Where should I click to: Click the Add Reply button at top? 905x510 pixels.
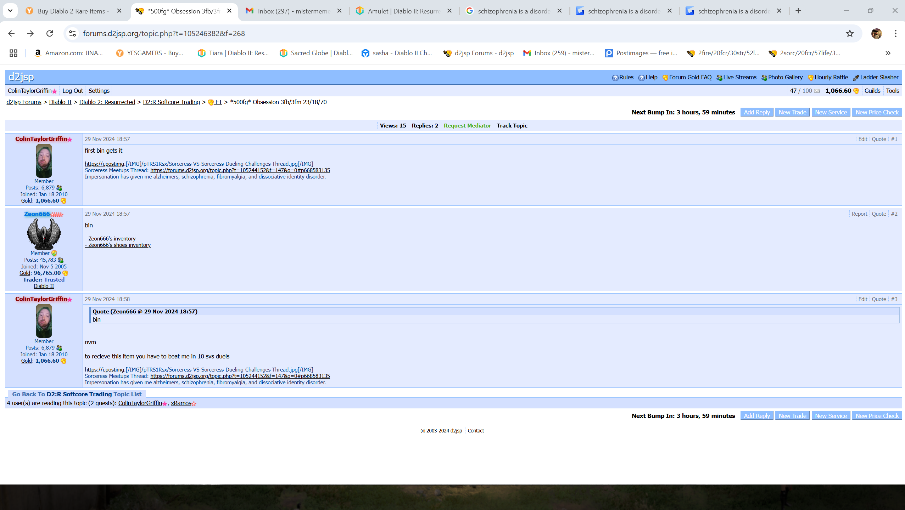click(x=756, y=112)
